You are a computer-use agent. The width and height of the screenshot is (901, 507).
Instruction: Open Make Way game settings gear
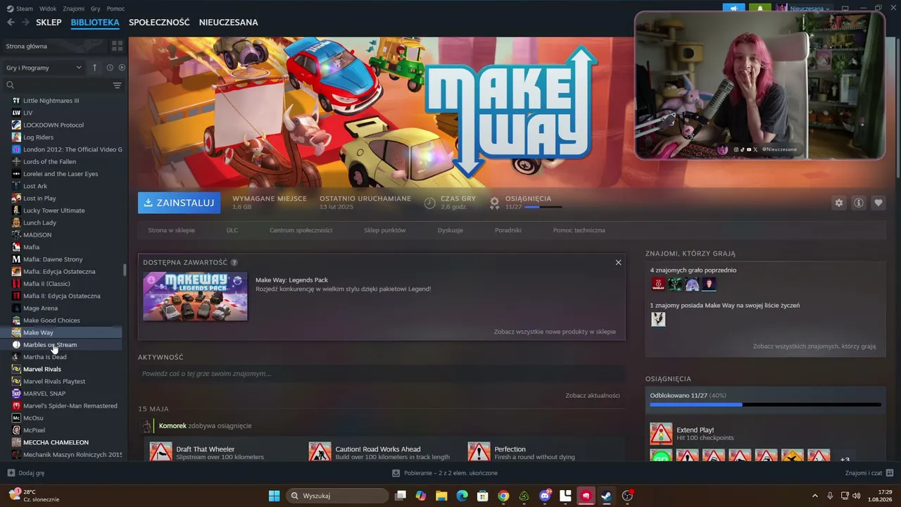click(x=838, y=203)
